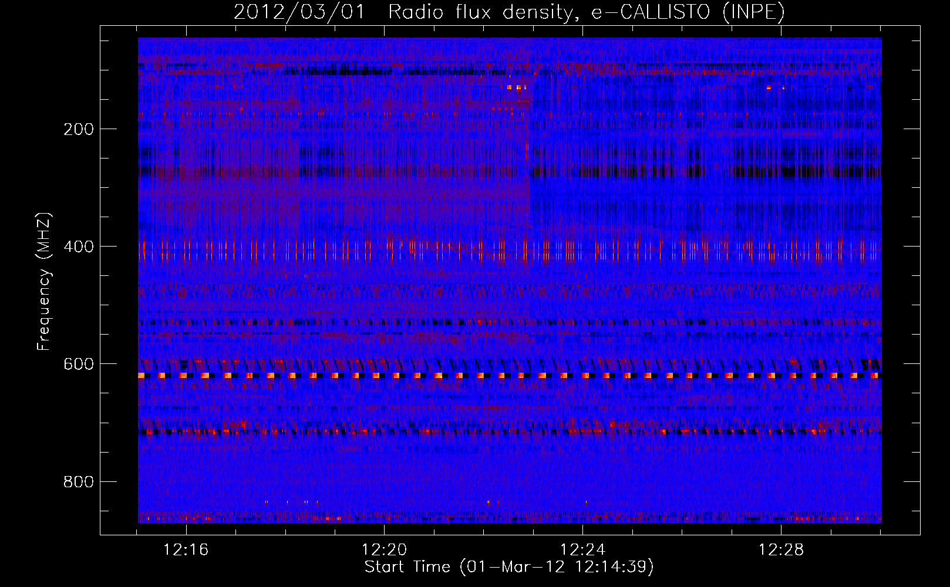Click the 800 frequency tick label
950x587 pixels.
click(78, 481)
